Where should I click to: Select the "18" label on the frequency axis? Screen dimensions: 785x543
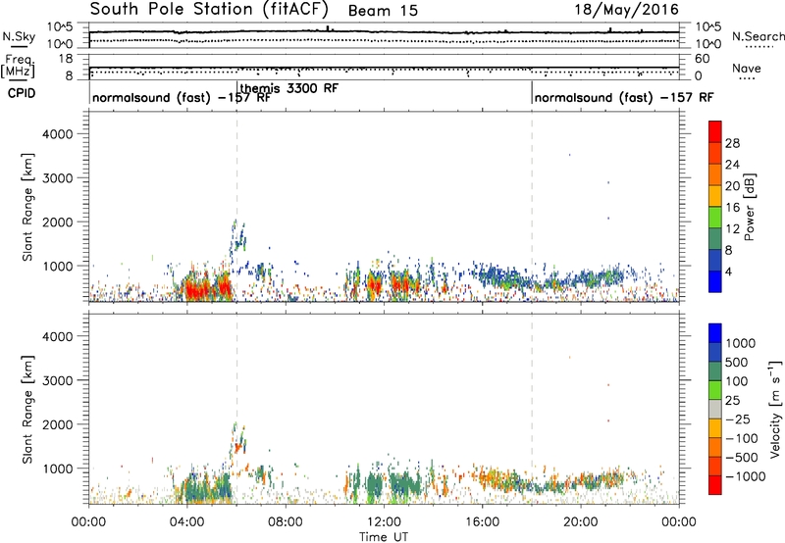[66, 59]
